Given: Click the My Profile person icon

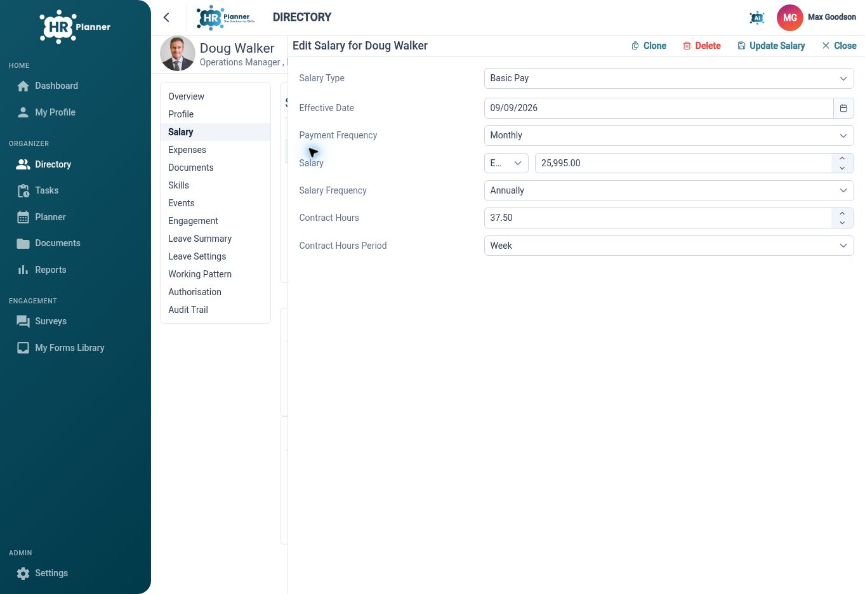Looking at the screenshot, I should 23,112.
